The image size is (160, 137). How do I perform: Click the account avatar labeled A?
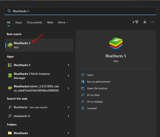145,22
